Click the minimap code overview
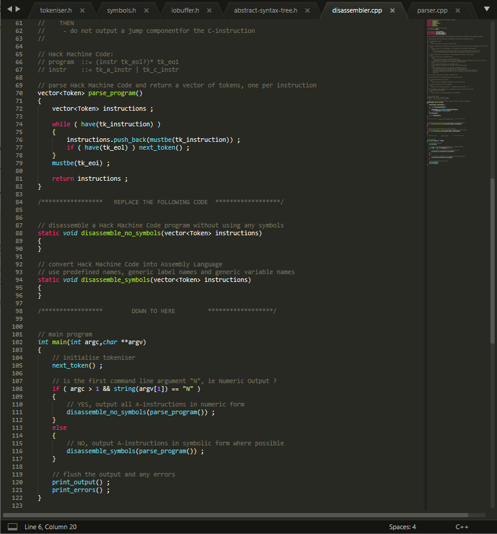The height and width of the screenshot is (534, 497). pyautogui.click(x=458, y=92)
